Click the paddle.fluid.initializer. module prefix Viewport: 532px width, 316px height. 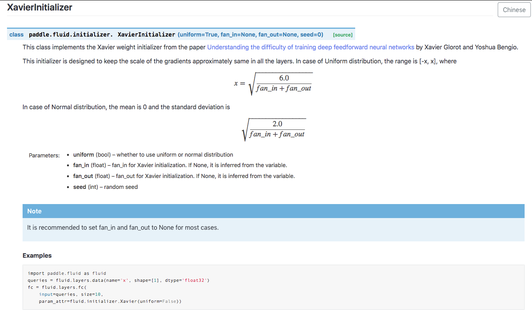[71, 35]
